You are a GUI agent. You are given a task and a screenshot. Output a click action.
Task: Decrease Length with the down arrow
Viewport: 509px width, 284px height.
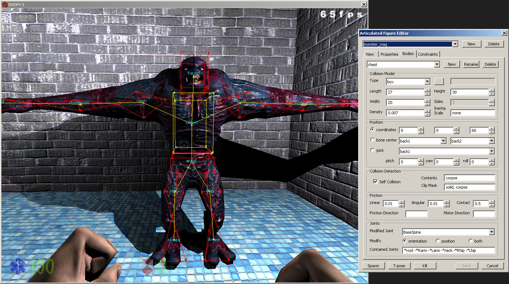[x=427, y=94]
